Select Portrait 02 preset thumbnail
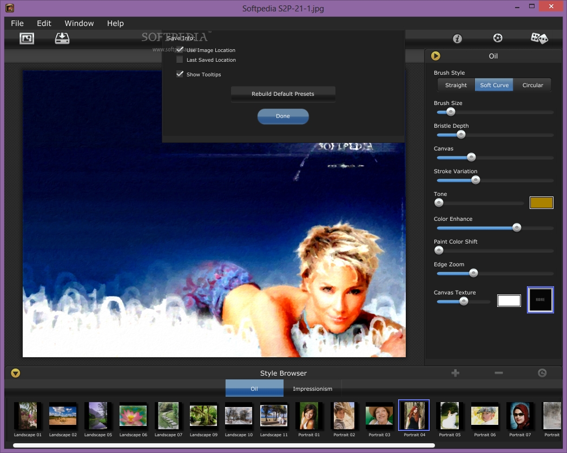This screenshot has width=567, height=453. (344, 416)
